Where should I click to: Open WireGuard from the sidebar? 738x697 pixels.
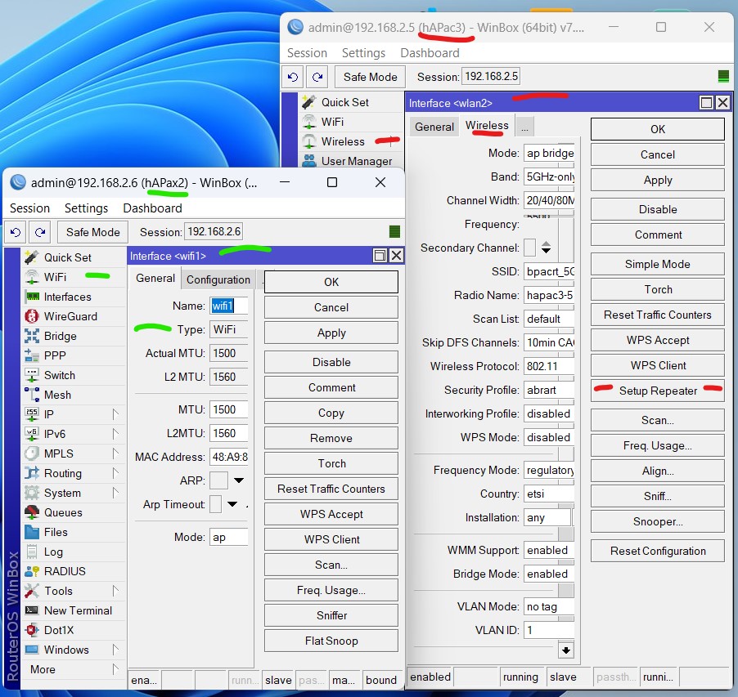(70, 316)
